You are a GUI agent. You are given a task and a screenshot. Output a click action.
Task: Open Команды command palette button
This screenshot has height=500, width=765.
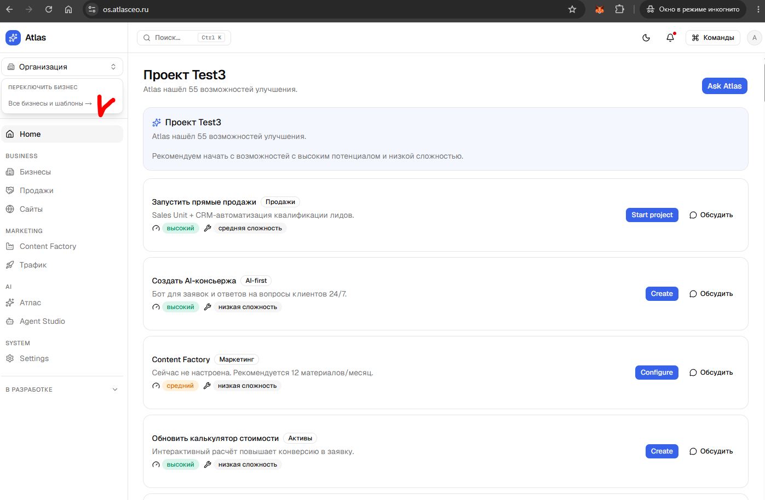[713, 38]
